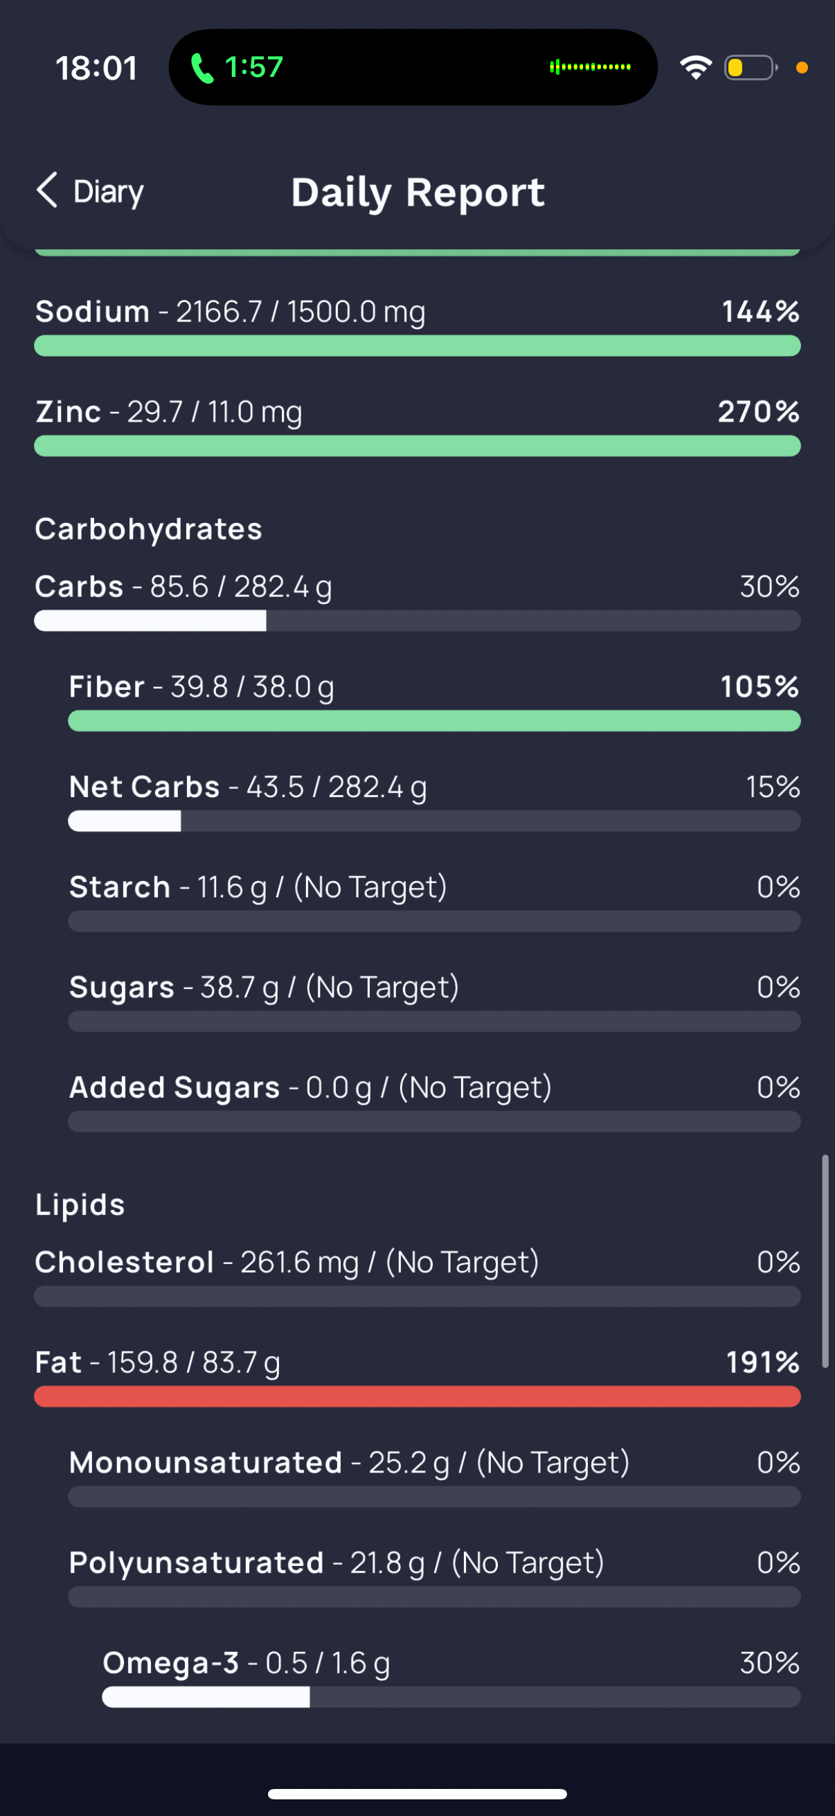Screen dimensions: 835x1816
Task: Tap the Net Carbs progress bar
Action: pos(434,821)
